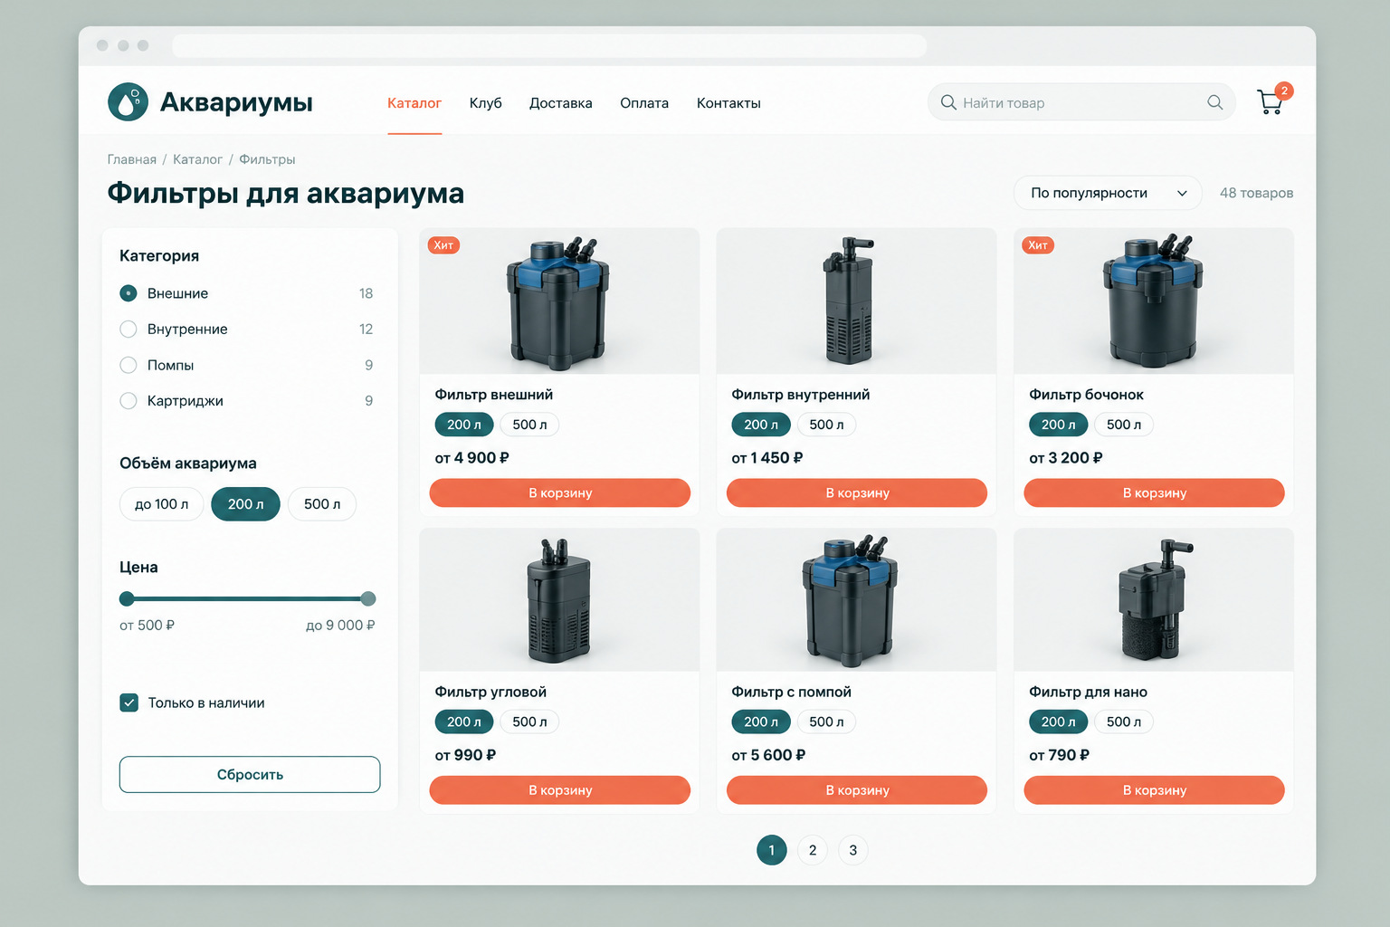
Task: Click the Найти товар search field
Action: click(1081, 102)
